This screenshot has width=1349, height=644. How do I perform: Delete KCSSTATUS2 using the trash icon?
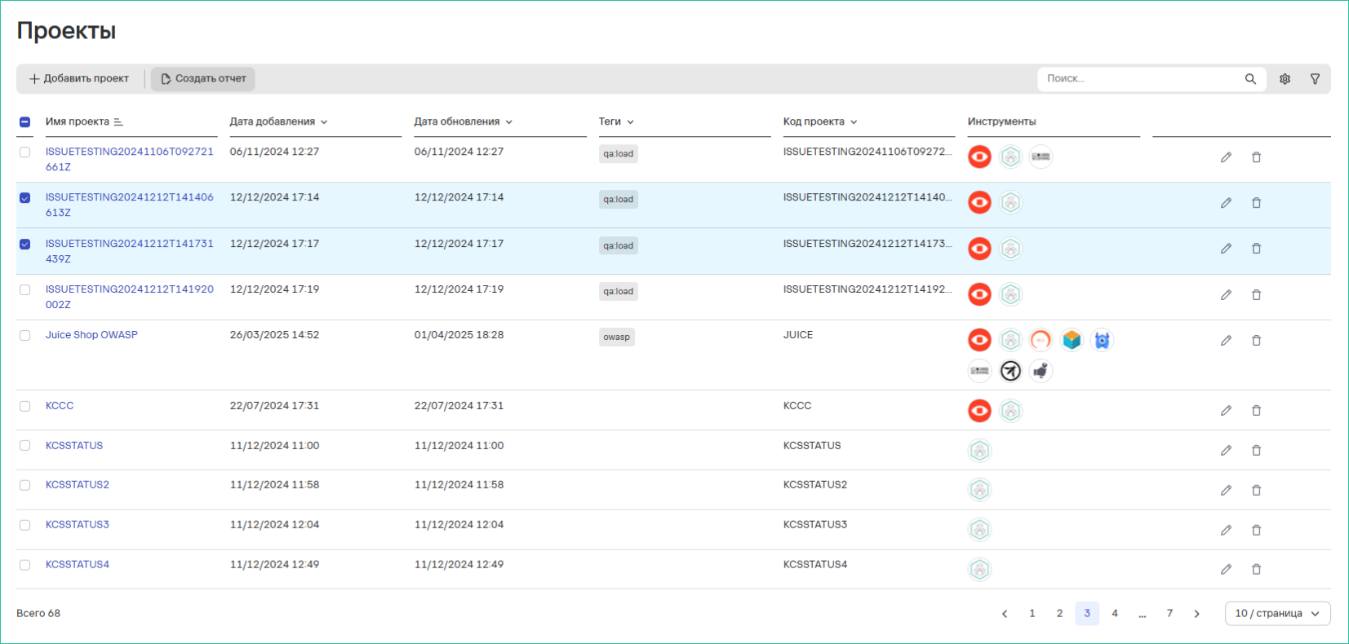(x=1256, y=491)
